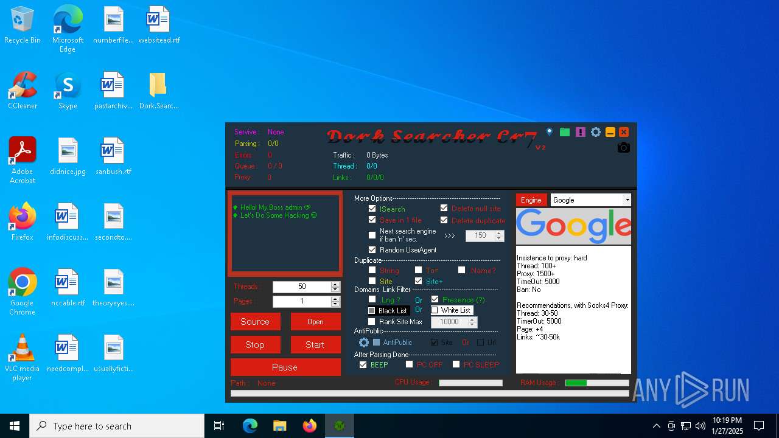Toggle Presence (?) checkbox
The height and width of the screenshot is (438, 779).
coord(435,299)
